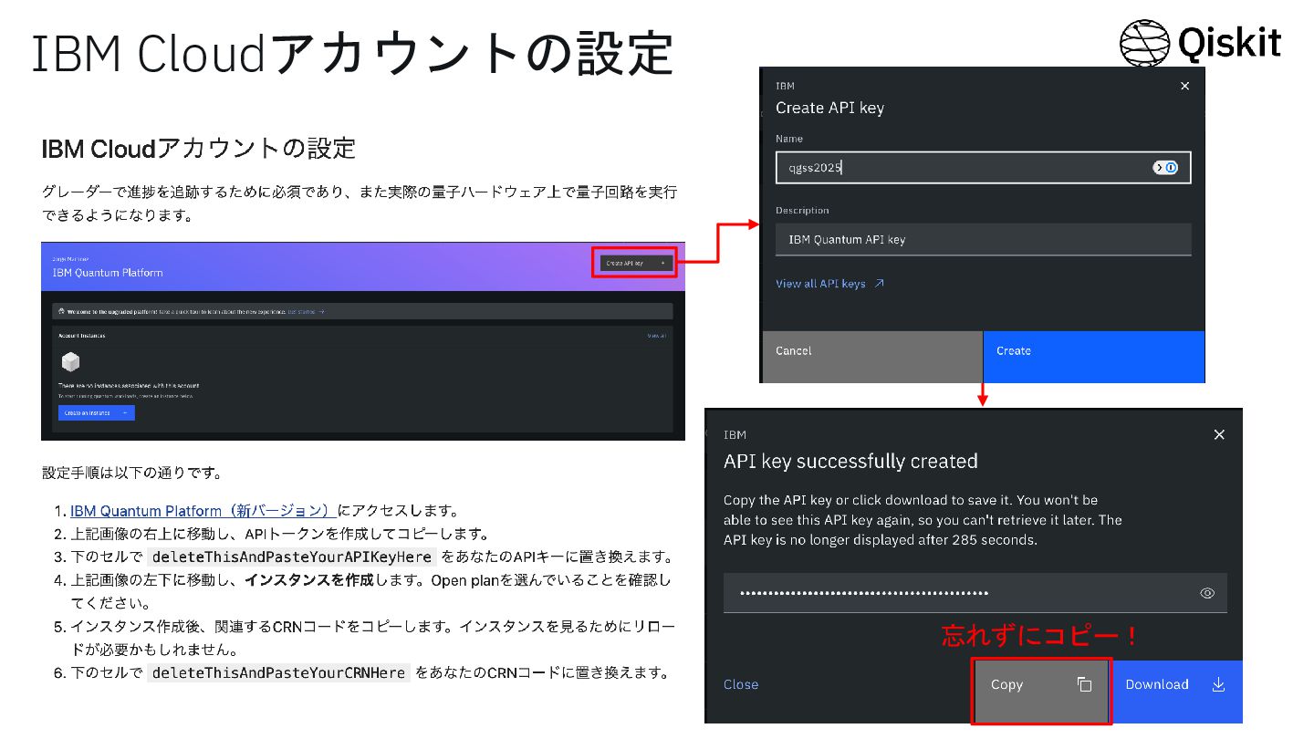Click the password manager icon in Name field
The height and width of the screenshot is (739, 1314).
pyautogui.click(x=1165, y=168)
